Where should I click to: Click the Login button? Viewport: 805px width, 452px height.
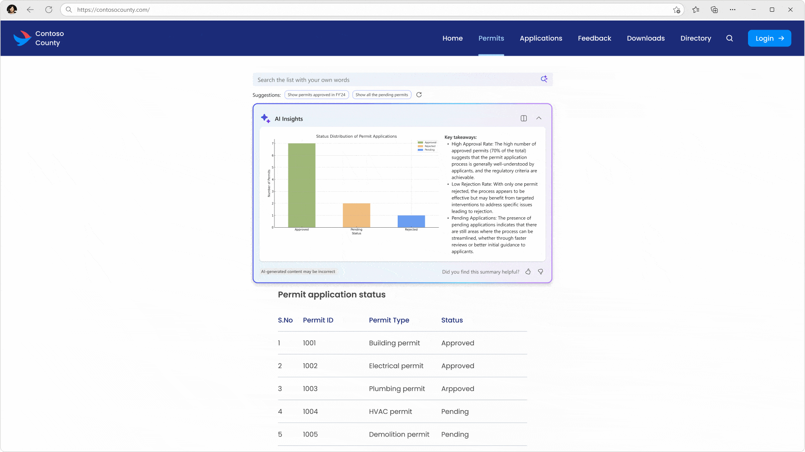(x=769, y=38)
